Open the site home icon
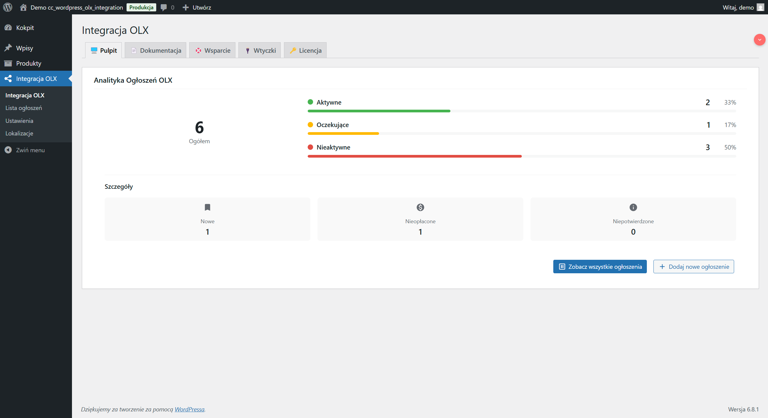The width and height of the screenshot is (768, 418). (x=23, y=7)
